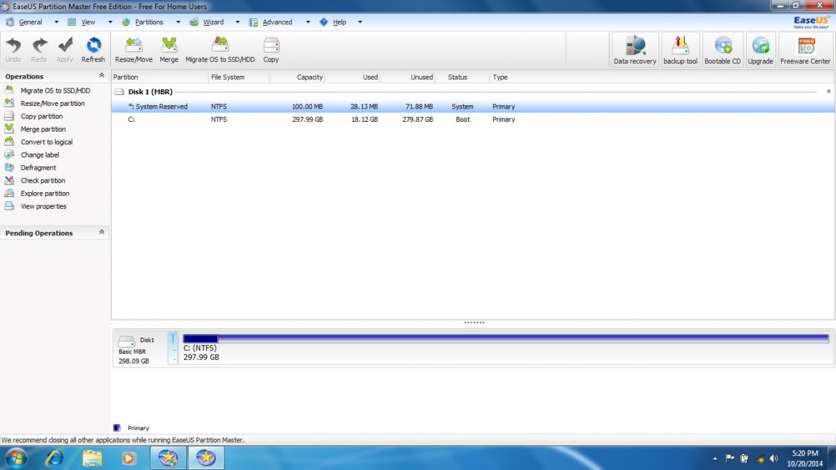Expand the dropdown arrow next to Wizard

click(x=238, y=22)
